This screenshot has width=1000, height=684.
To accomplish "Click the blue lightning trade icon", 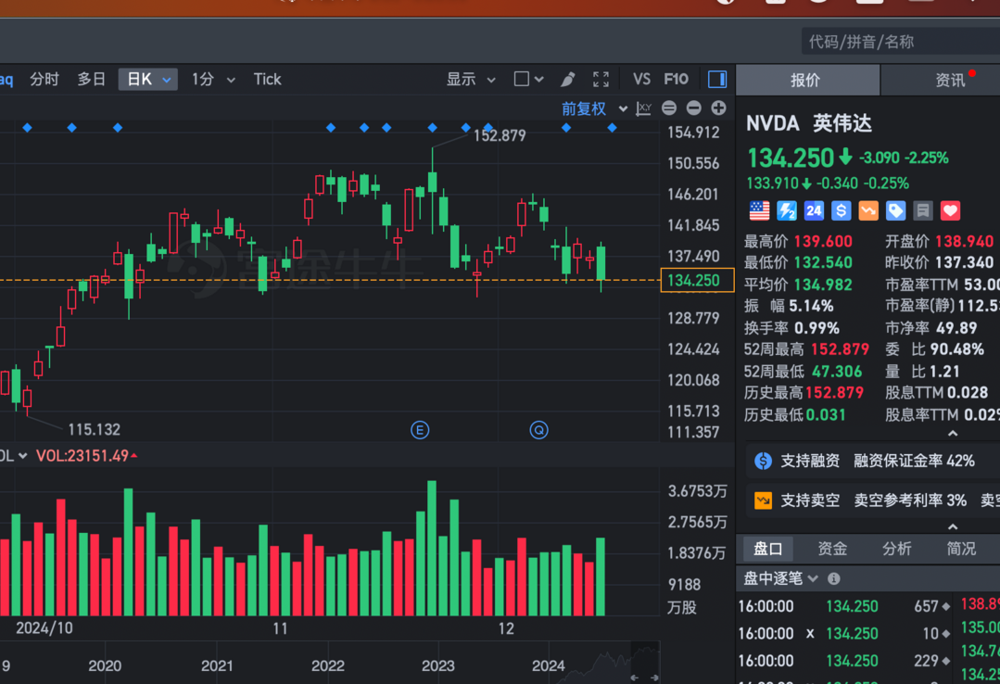I will tap(786, 210).
